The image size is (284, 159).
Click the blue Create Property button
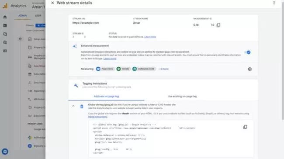coord(41,25)
